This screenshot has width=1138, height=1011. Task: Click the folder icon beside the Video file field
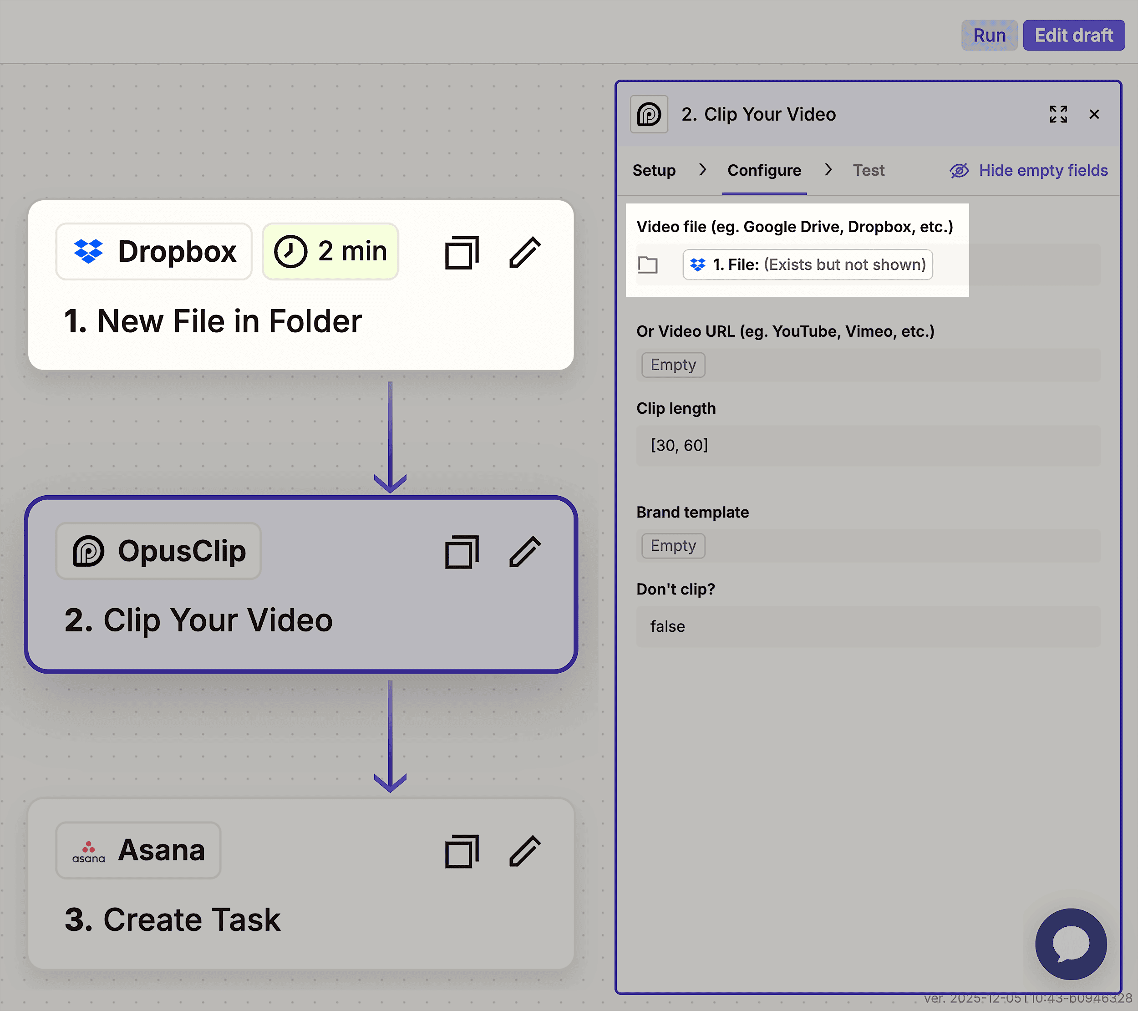coord(647,264)
